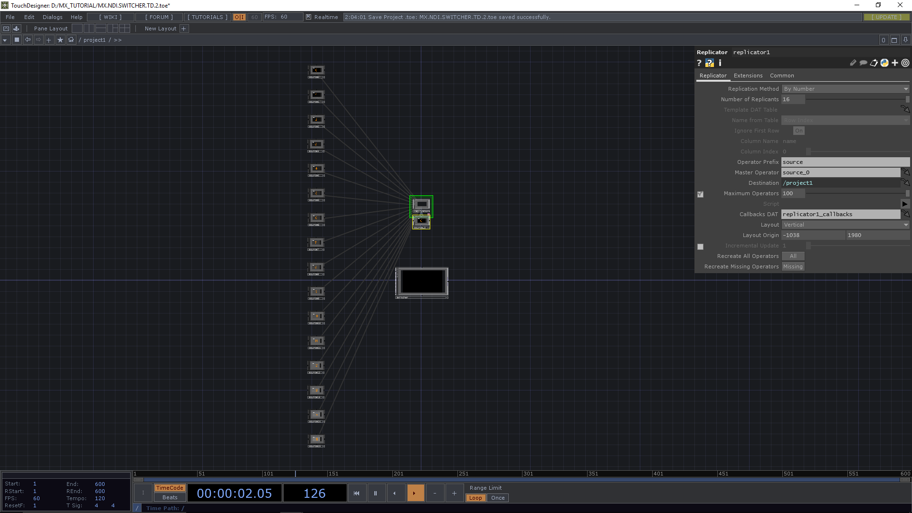Select left/right split pane layout

pyautogui.click(x=89, y=28)
